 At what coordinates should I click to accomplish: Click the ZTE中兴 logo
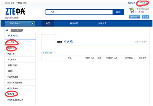click(x=15, y=11)
